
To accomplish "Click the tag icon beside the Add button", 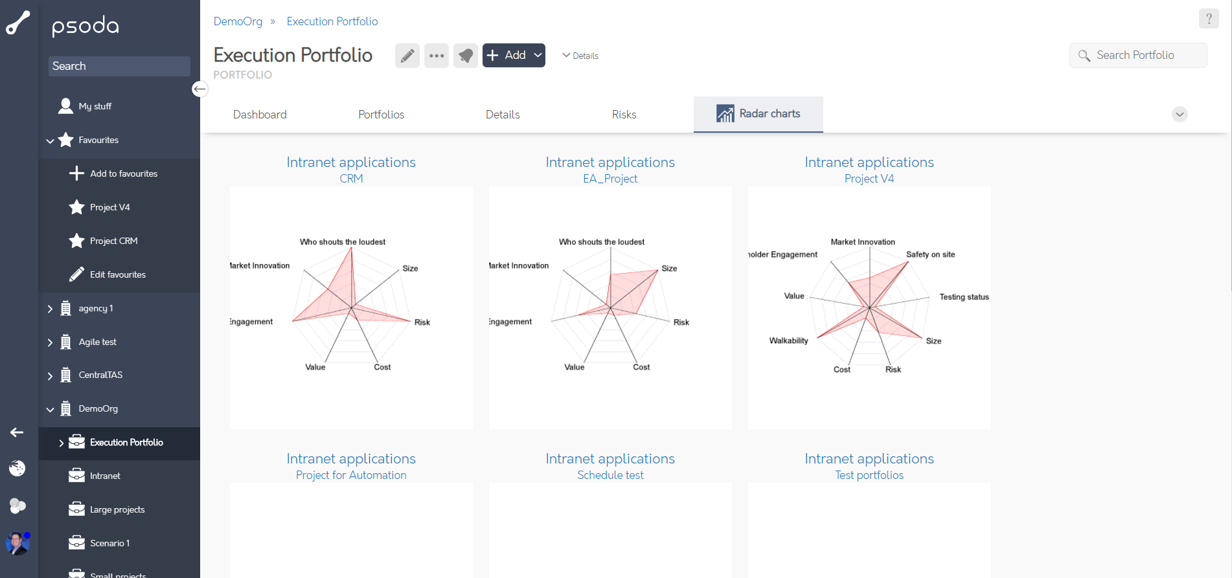I will [x=466, y=56].
